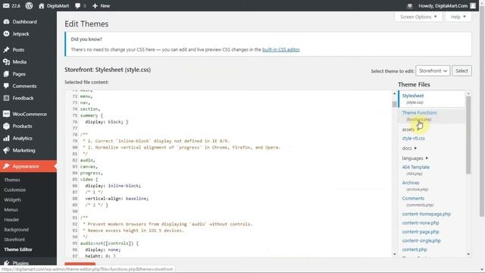
Task: Open Dashboard from the sidebar
Action: click(24, 22)
